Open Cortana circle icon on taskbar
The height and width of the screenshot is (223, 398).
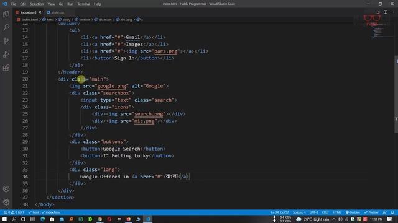click(x=23, y=219)
